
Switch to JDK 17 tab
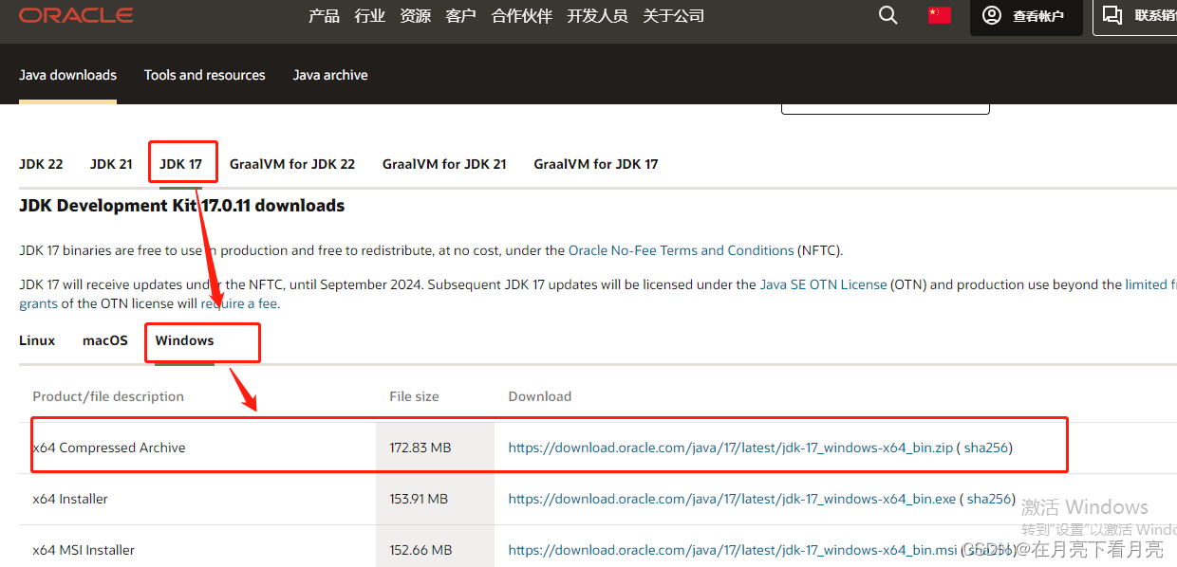click(x=180, y=164)
